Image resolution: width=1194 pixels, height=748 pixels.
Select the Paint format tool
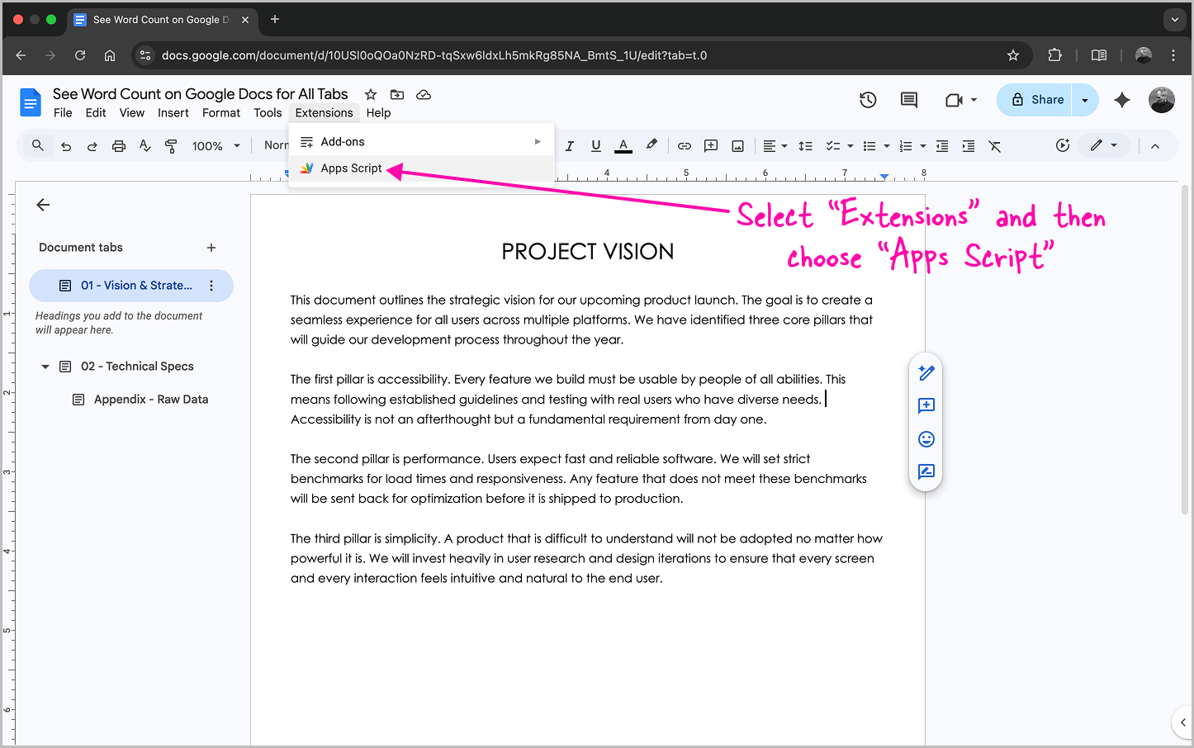pos(171,145)
